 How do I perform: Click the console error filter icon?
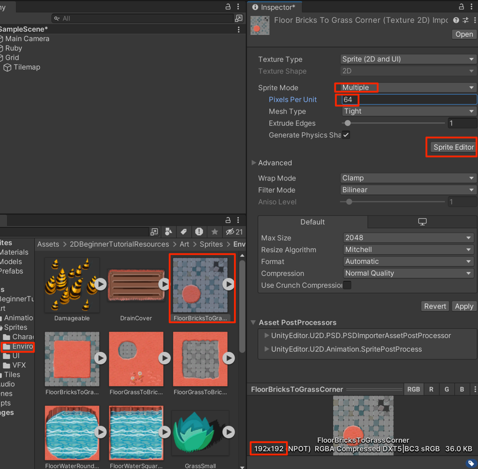(x=199, y=232)
